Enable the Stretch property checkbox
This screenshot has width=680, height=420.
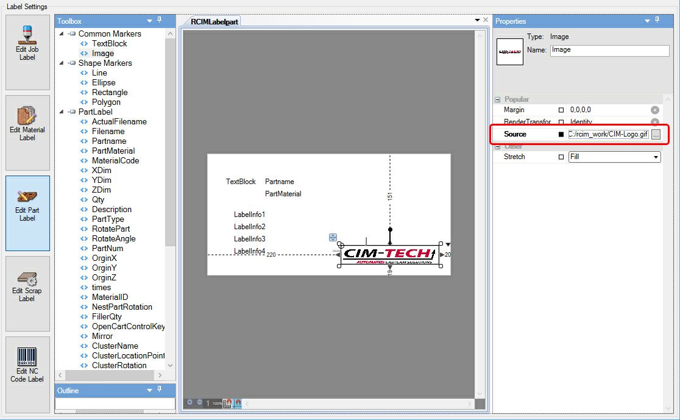(561, 157)
